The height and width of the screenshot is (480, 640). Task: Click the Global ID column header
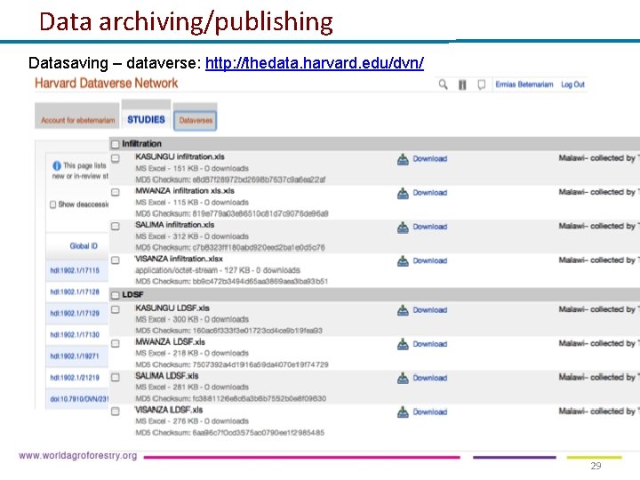[84, 246]
